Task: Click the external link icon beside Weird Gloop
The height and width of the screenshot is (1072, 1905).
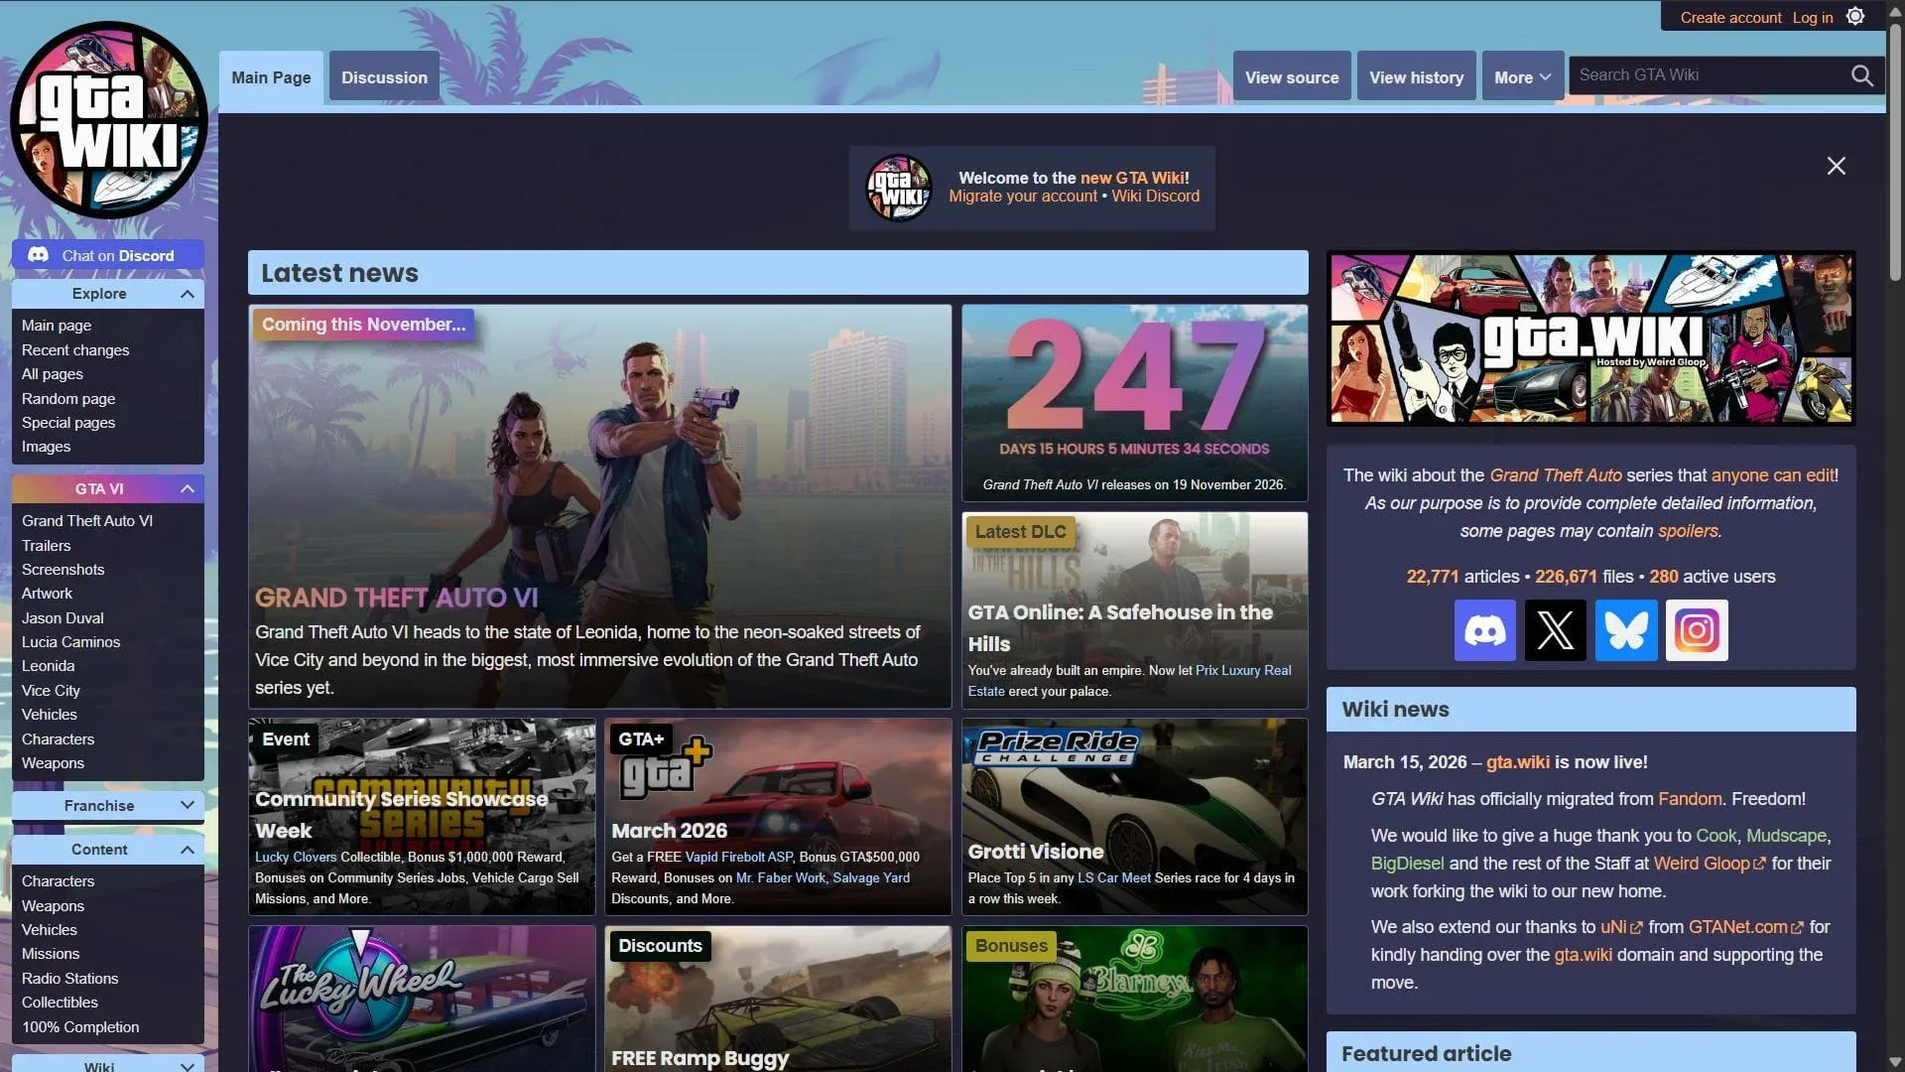Action: pyautogui.click(x=1762, y=864)
